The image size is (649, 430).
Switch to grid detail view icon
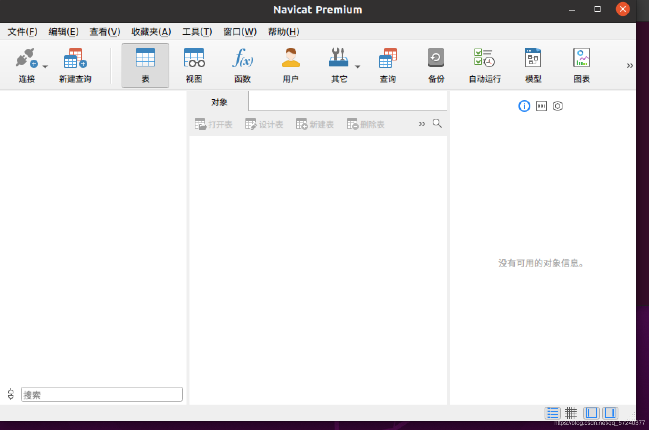pyautogui.click(x=570, y=413)
